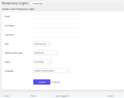Click the Language label
Screen dimensions: 124x98
[x=9, y=71]
